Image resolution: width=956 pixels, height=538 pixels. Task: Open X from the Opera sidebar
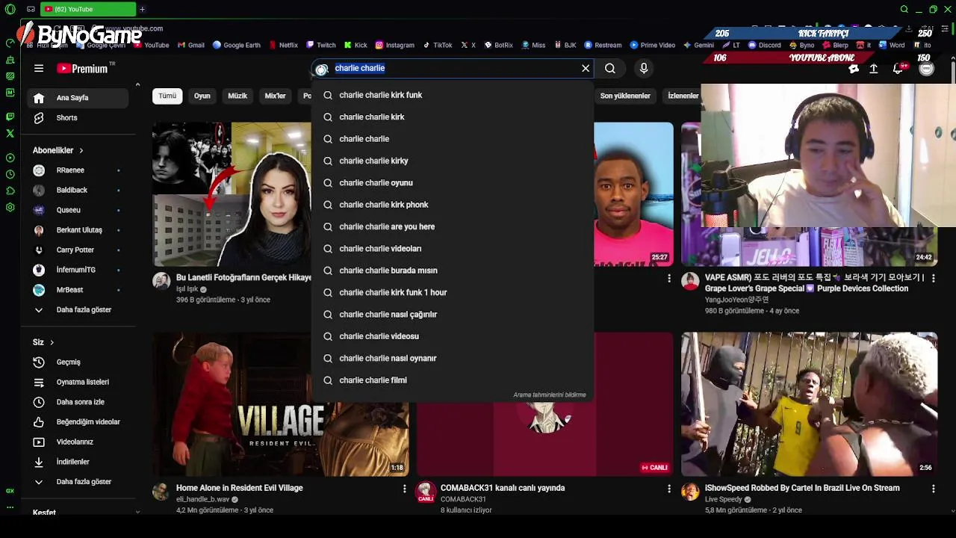click(10, 133)
